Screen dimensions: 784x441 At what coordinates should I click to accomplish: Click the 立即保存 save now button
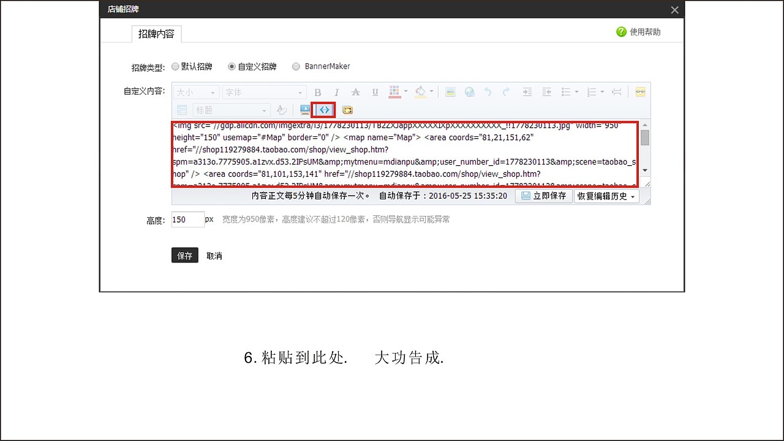[x=543, y=196]
